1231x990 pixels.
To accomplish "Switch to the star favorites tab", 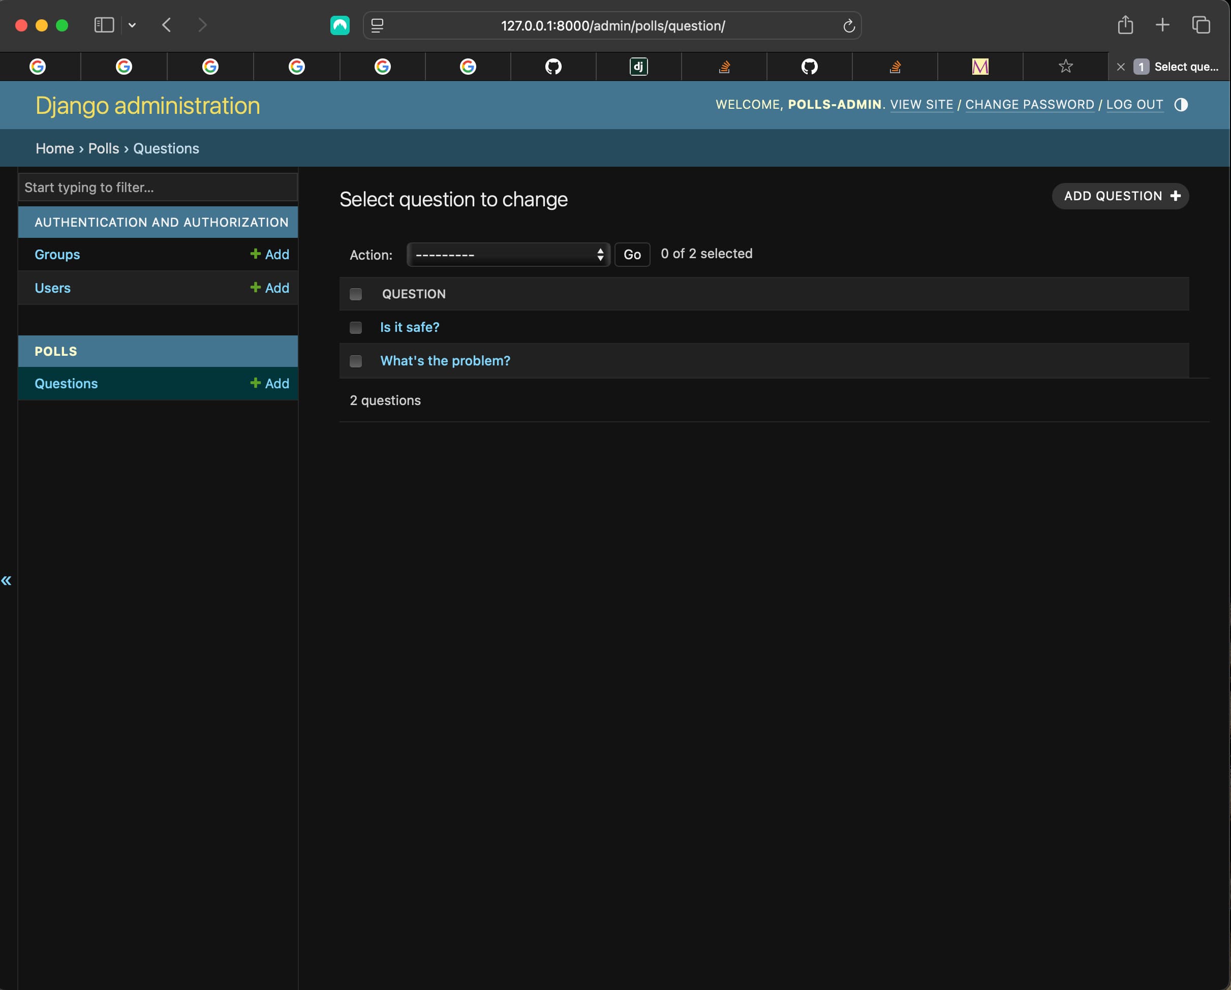I will pos(1065,67).
